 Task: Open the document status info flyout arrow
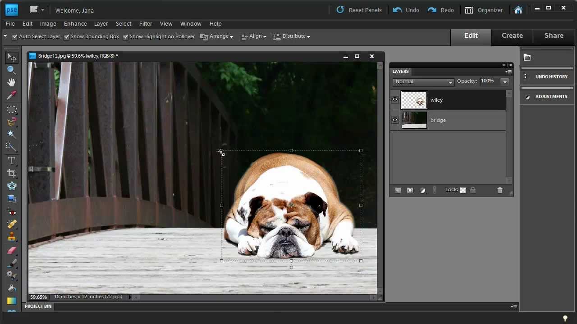(x=130, y=297)
